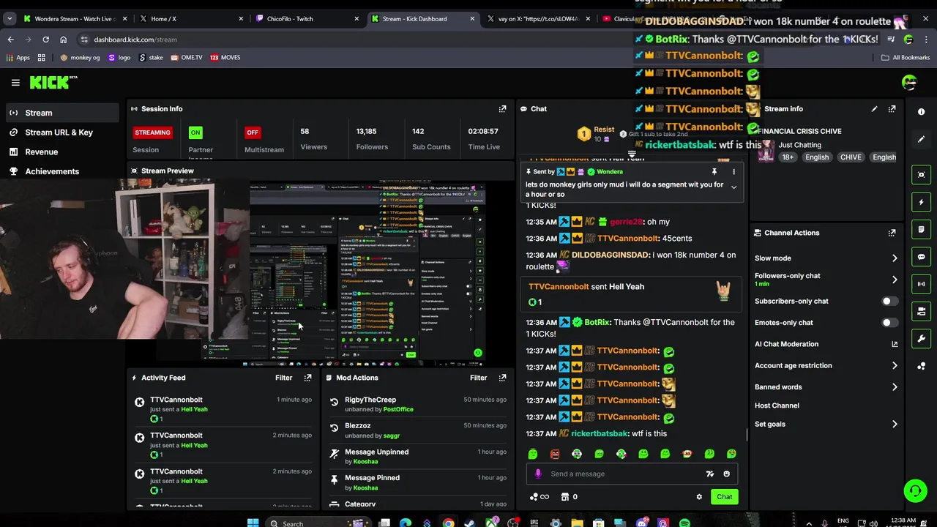This screenshot has height=527, width=937.
Task: Open AI Chat Moderation external link
Action: coord(895,344)
